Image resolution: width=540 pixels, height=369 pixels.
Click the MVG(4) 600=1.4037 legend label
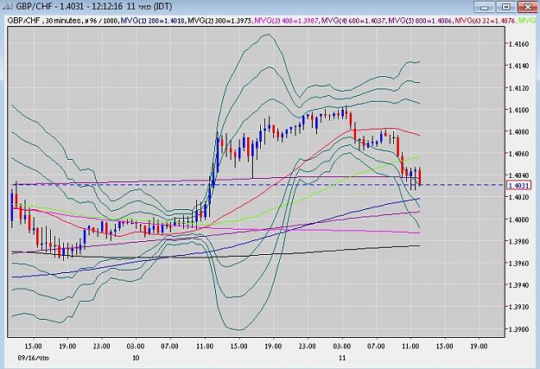tap(353, 21)
